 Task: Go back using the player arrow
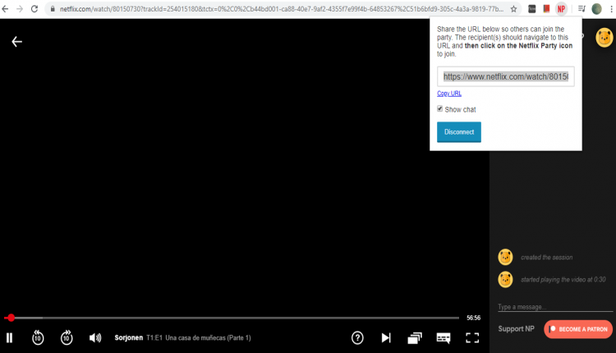[16, 42]
